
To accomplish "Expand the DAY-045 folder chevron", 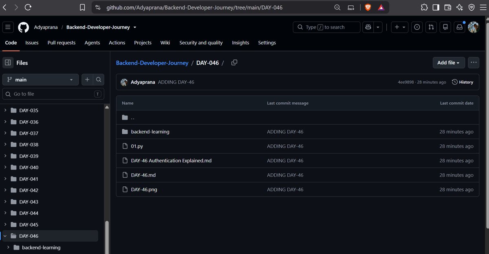I will [5, 225].
